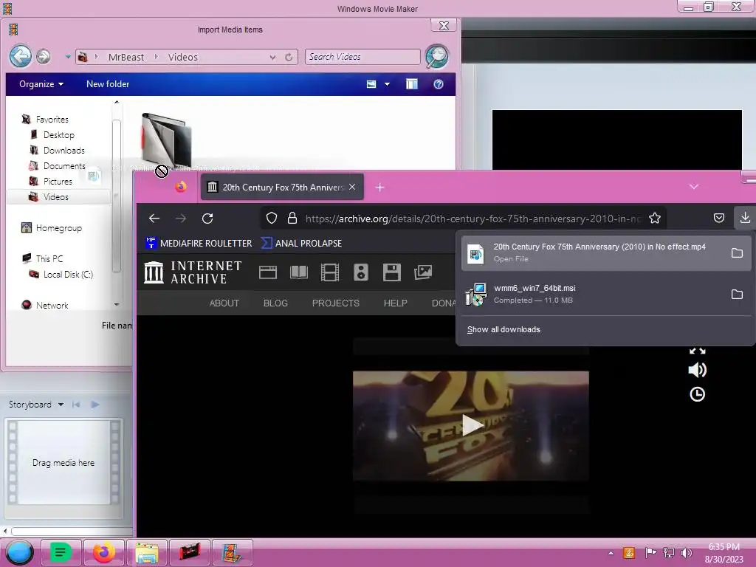Open Internet Archive software floppy icon
Screen dimensions: 756x567
(x=391, y=272)
